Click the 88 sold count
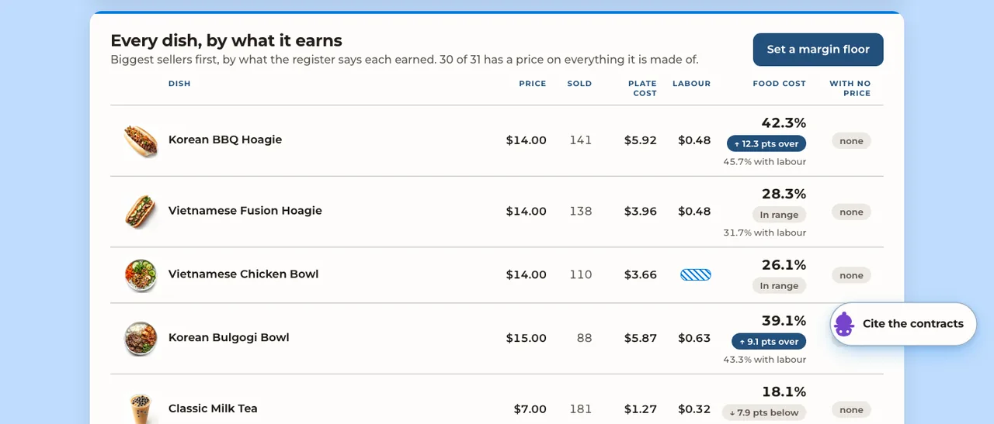 click(585, 338)
